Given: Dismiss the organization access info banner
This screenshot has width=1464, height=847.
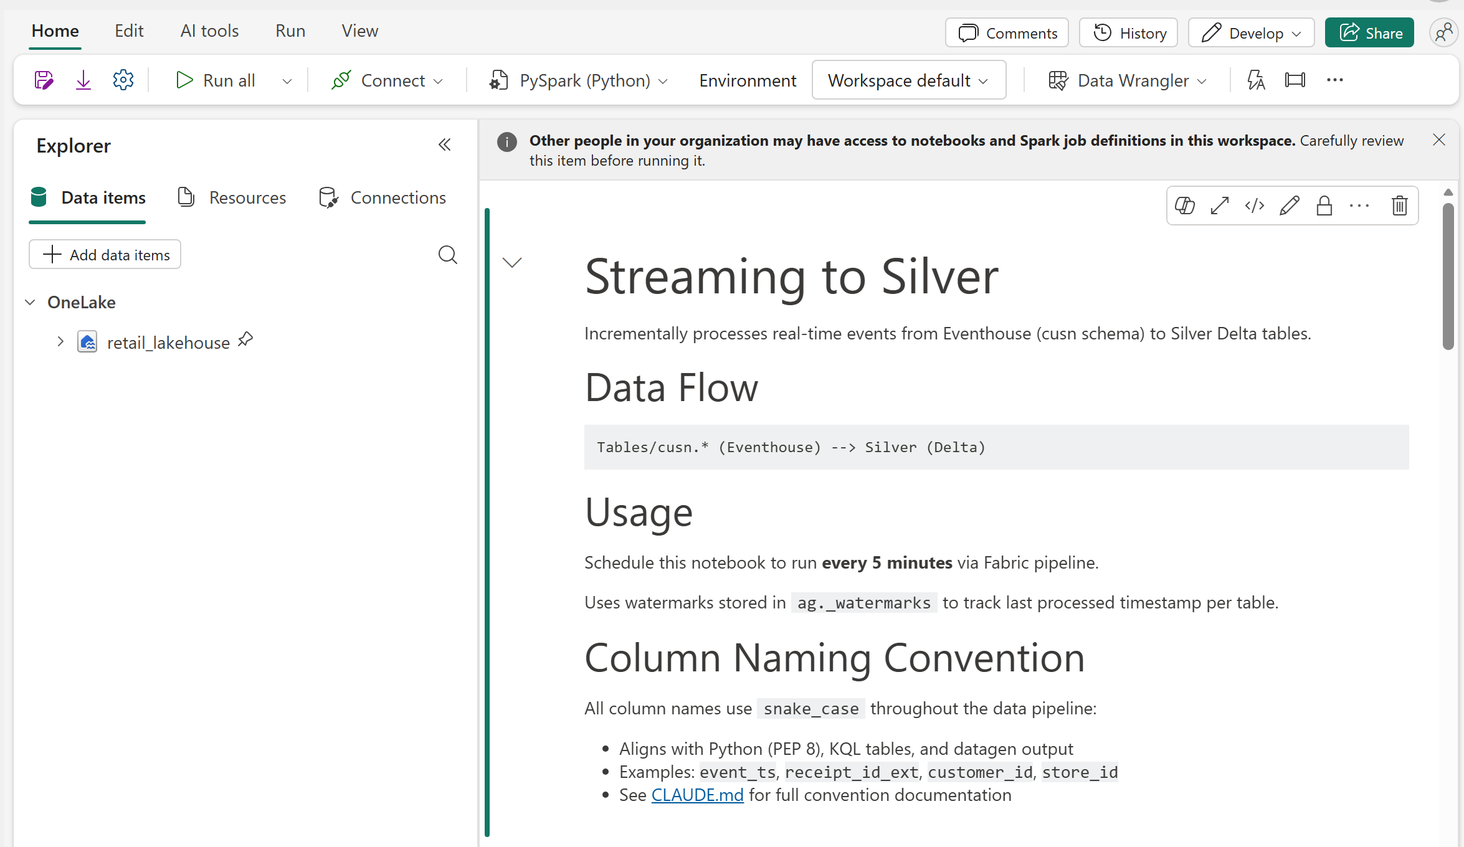Looking at the screenshot, I should pos(1439,140).
